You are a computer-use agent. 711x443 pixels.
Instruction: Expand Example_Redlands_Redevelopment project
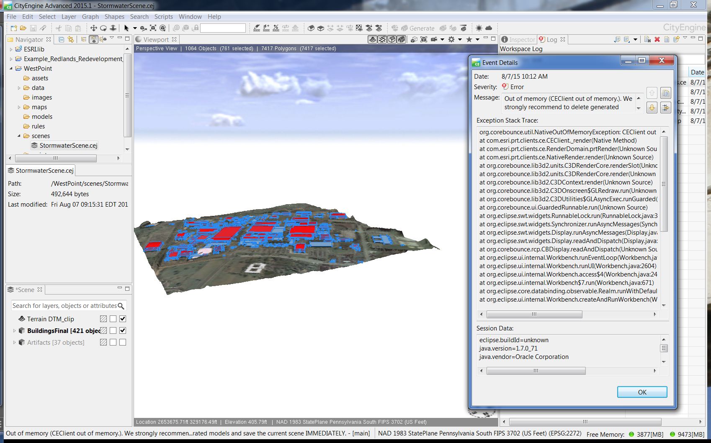(11, 59)
